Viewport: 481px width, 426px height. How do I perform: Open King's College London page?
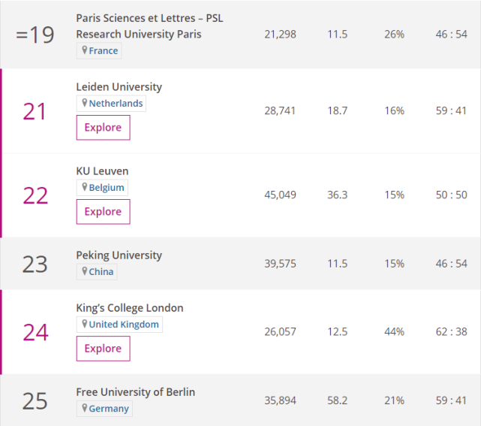[x=130, y=307]
